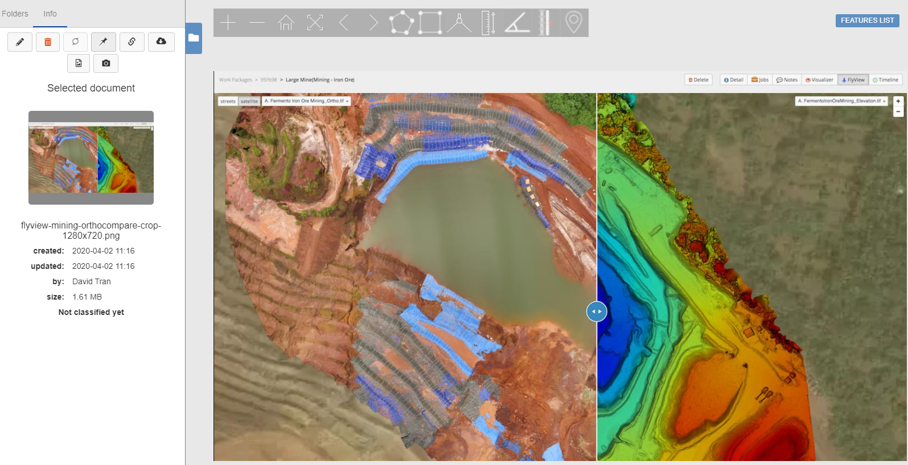Switch map to streets view
The height and width of the screenshot is (465, 908).
(x=228, y=101)
